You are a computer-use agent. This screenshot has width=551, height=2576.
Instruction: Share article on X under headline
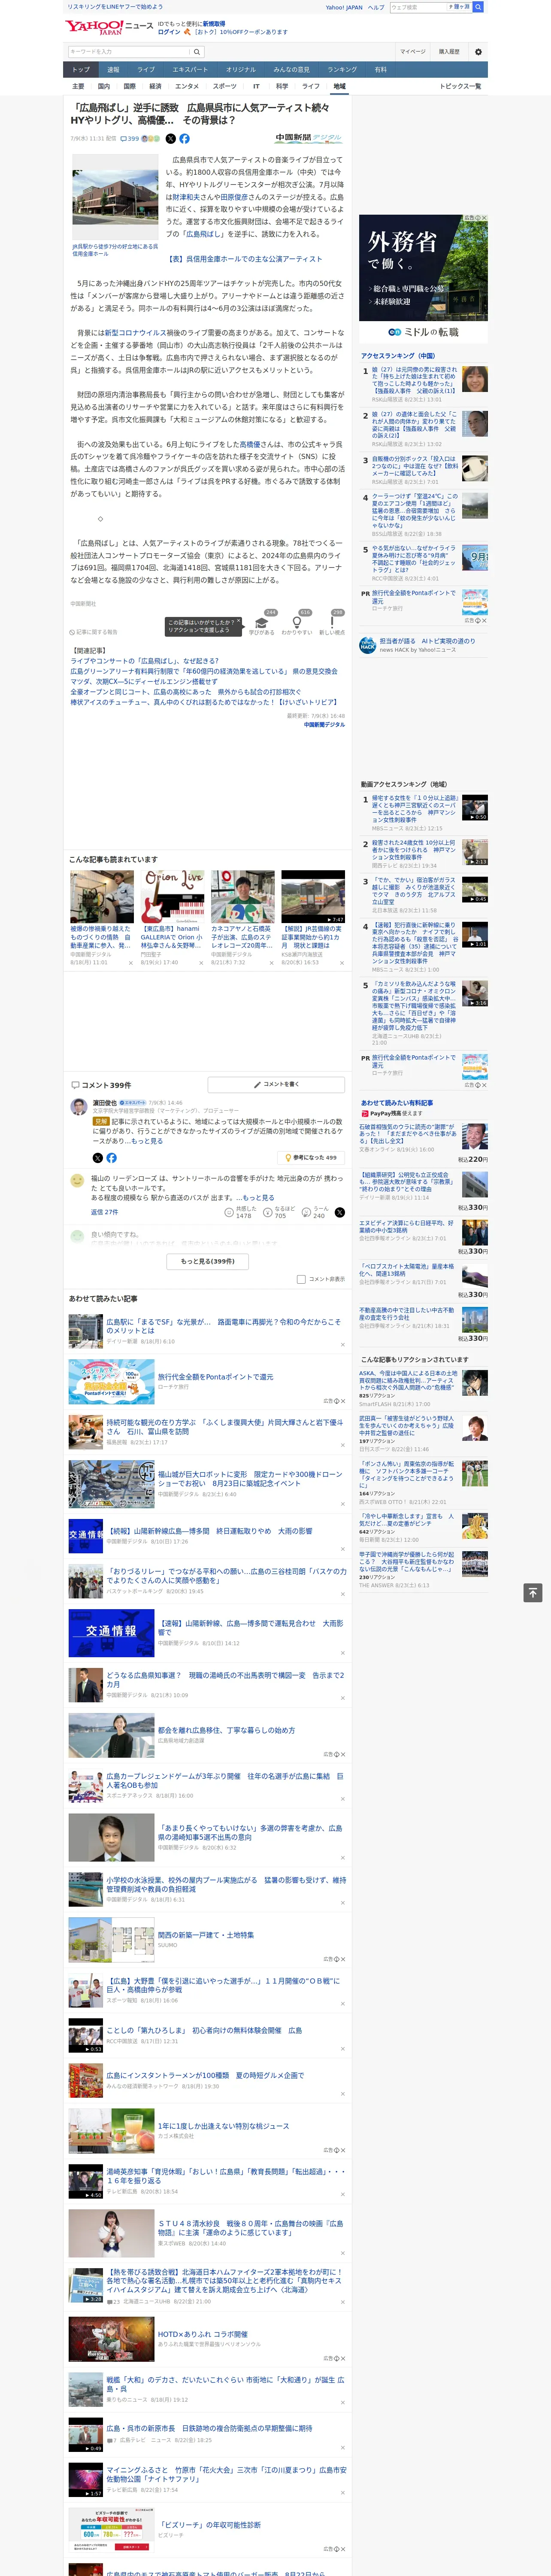[170, 139]
